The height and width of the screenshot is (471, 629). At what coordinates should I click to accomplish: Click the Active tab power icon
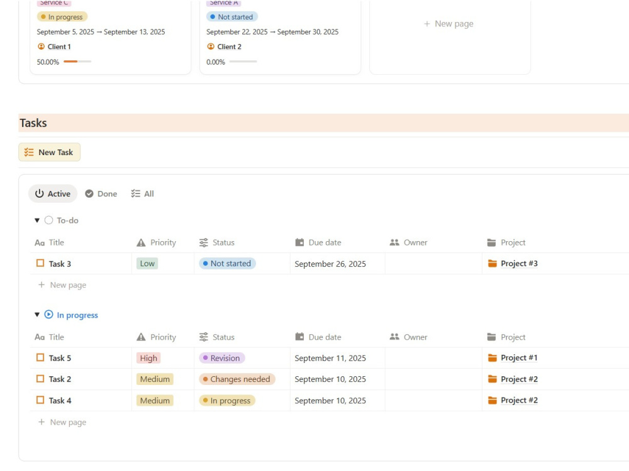click(x=39, y=193)
